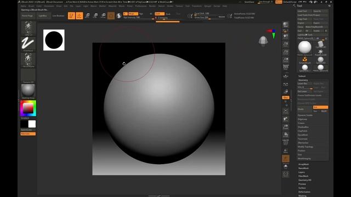351x197 pixels.
Task: Open the MatCap Gray material picker
Action: (x=28, y=91)
